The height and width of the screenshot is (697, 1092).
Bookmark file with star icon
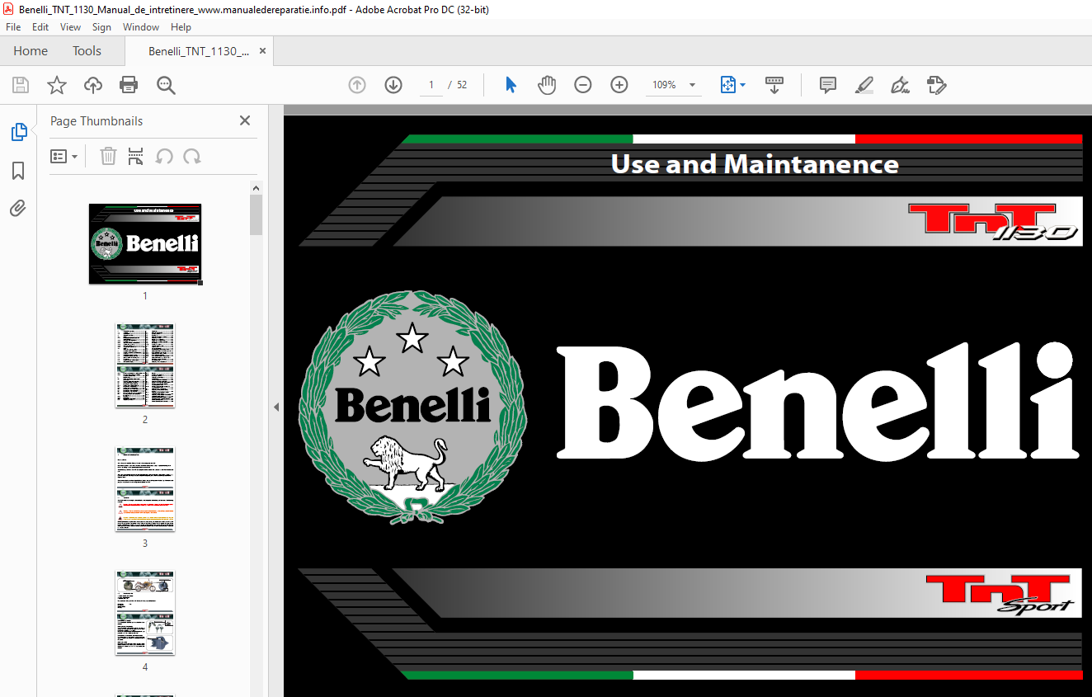(57, 85)
